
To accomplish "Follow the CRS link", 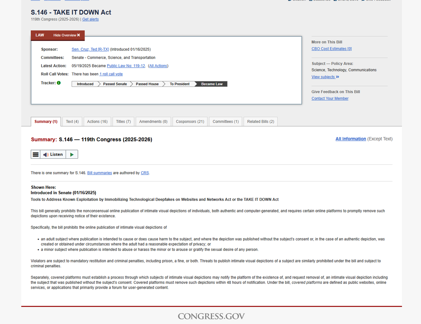I will 145,173.
